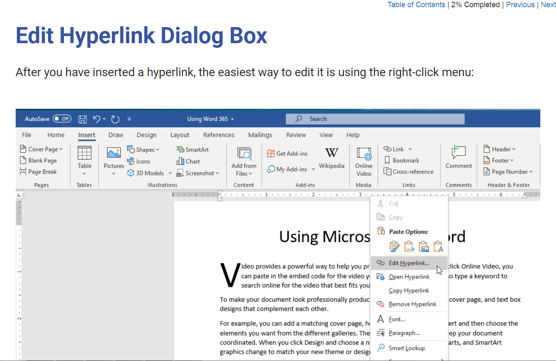The height and width of the screenshot is (361, 556).
Task: Open the Header dropdown
Action: click(x=499, y=149)
